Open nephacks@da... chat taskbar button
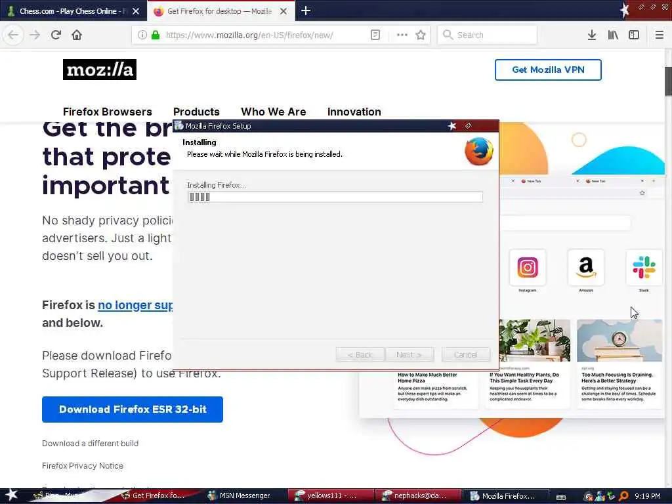This screenshot has width=672, height=504. coord(419,496)
